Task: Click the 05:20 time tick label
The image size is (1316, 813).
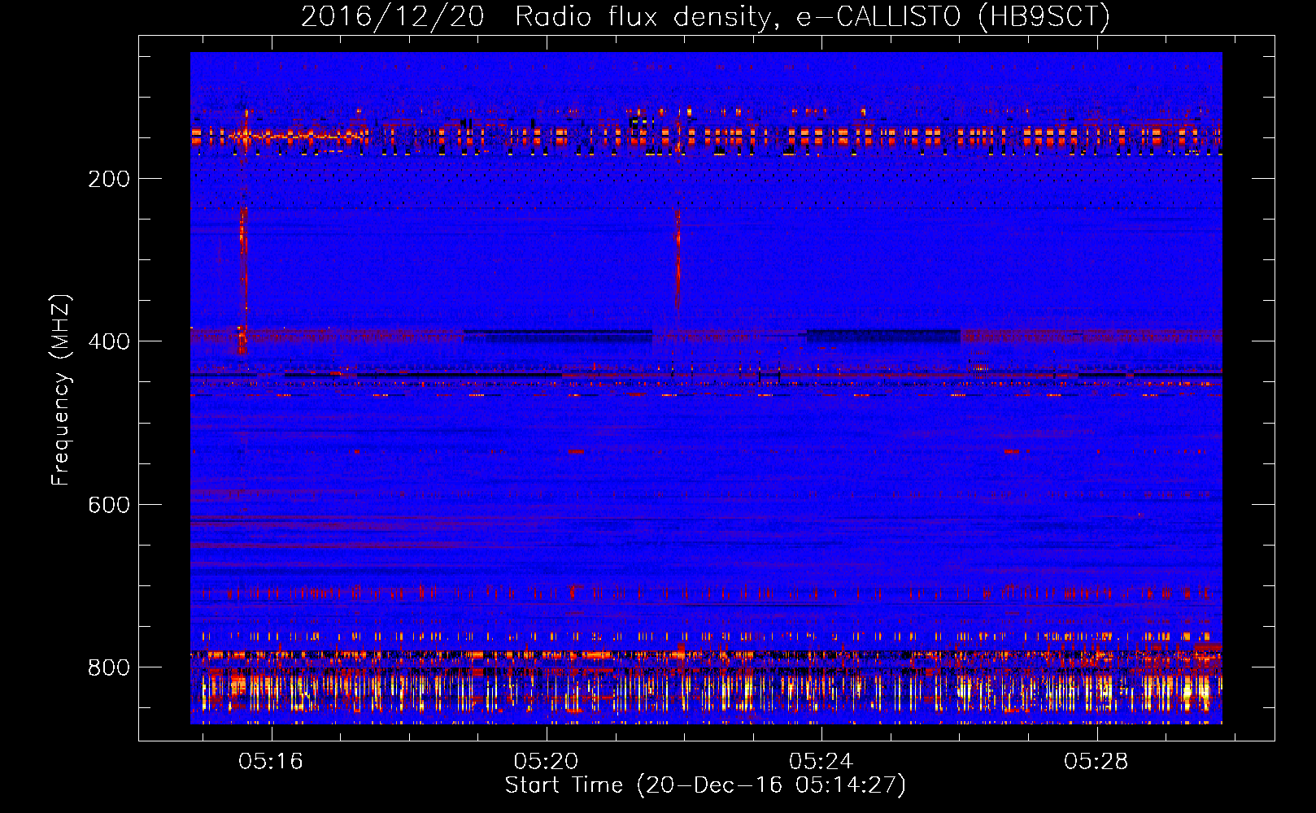Action: [547, 761]
